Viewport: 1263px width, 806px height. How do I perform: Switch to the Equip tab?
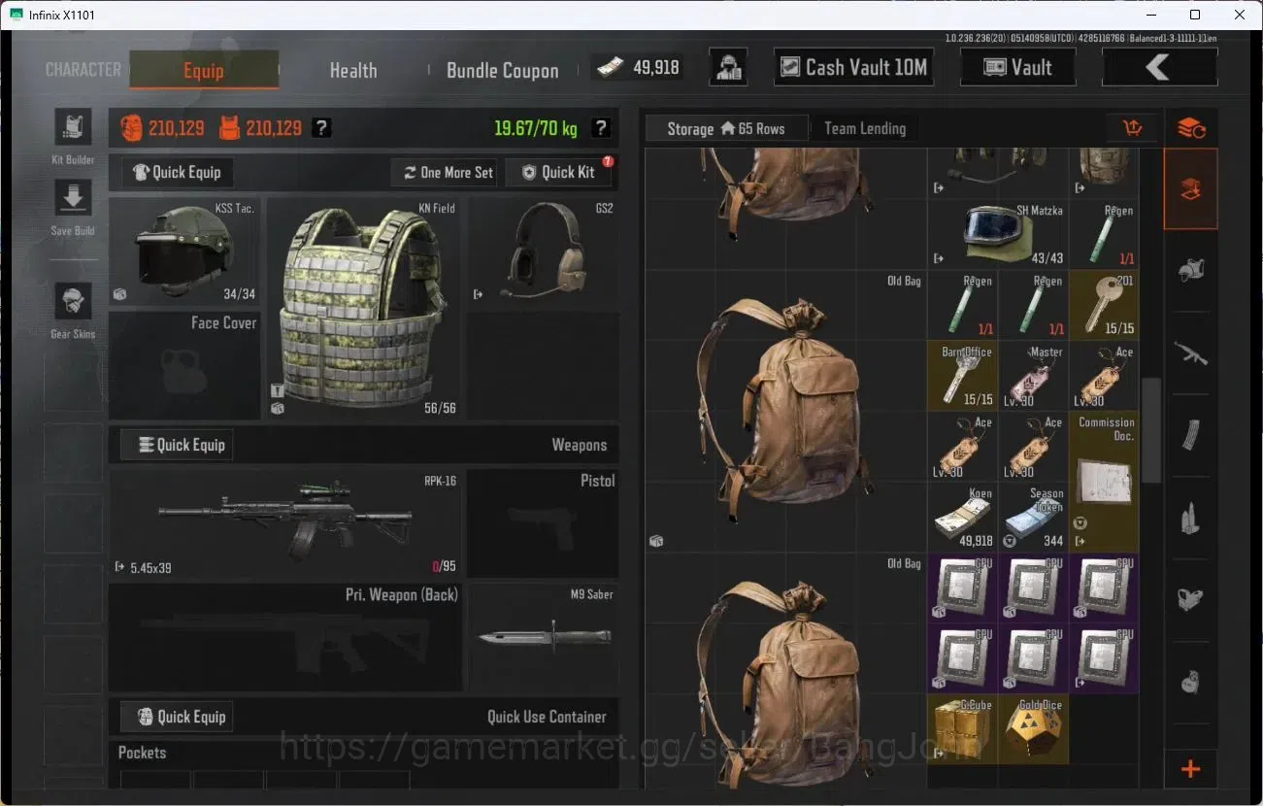[x=204, y=70]
